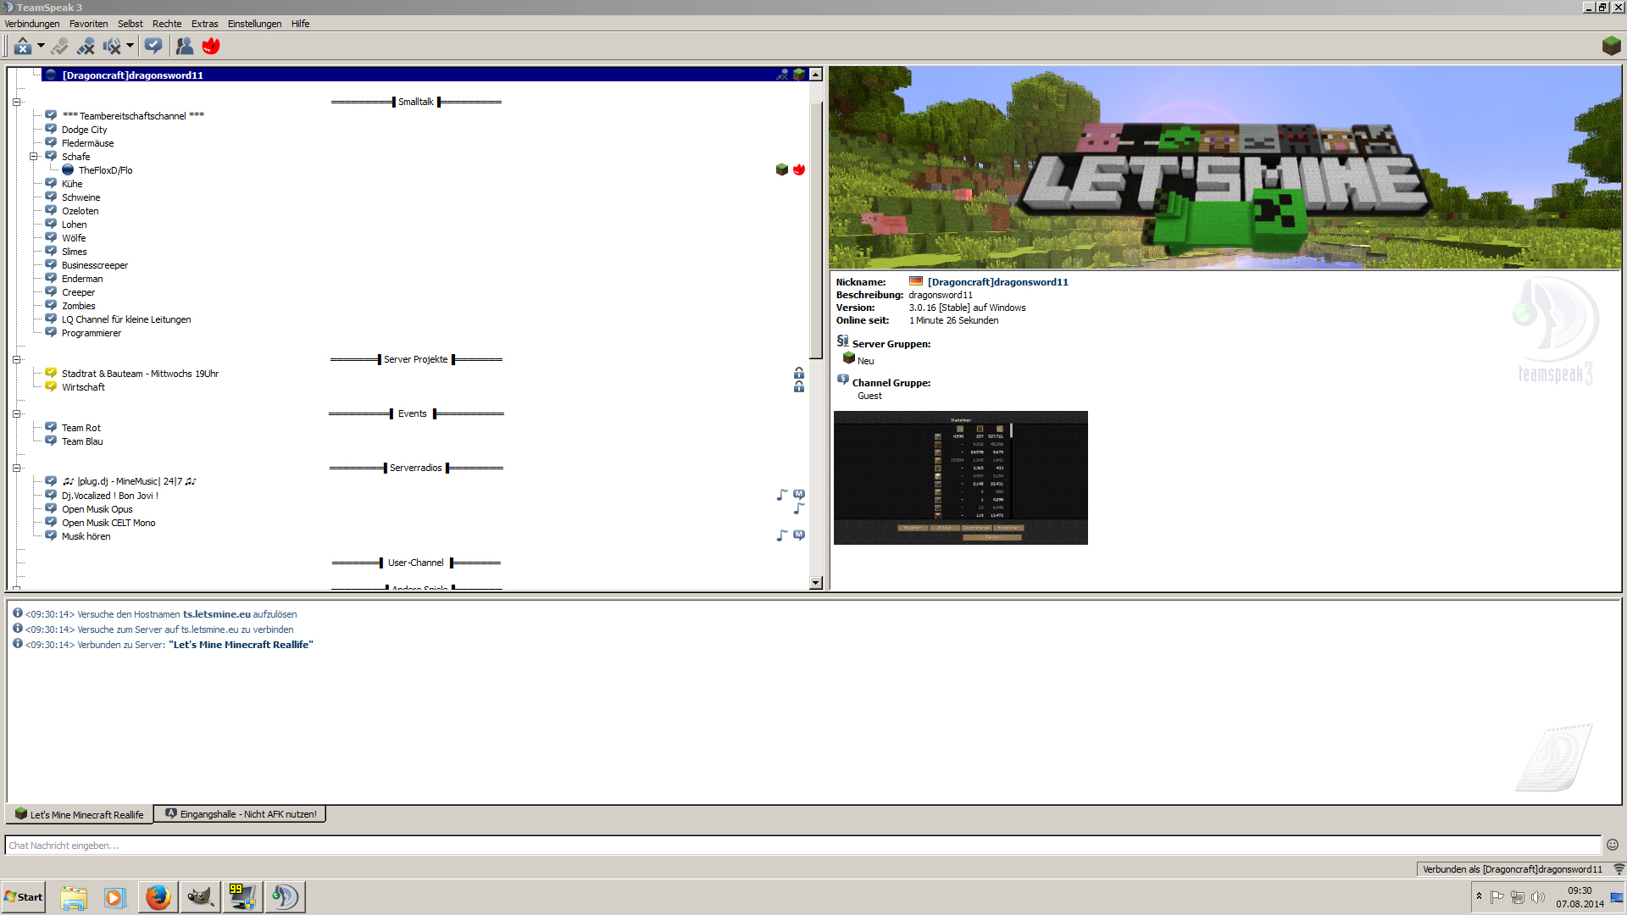Collapse the Schafe channel tree node
The image size is (1627, 915).
[34, 157]
